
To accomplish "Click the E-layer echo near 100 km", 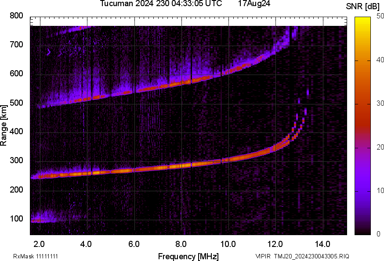I will pos(43,219).
